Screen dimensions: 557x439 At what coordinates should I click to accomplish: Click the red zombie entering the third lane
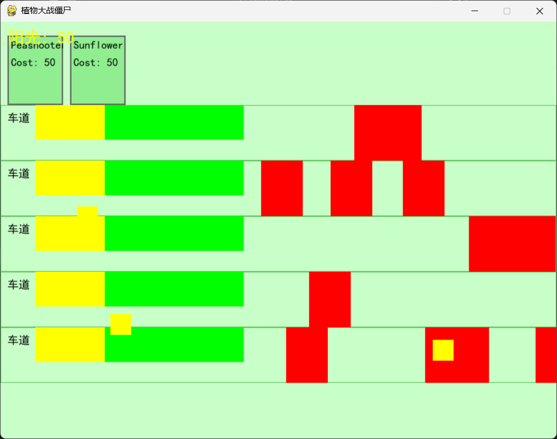512,244
